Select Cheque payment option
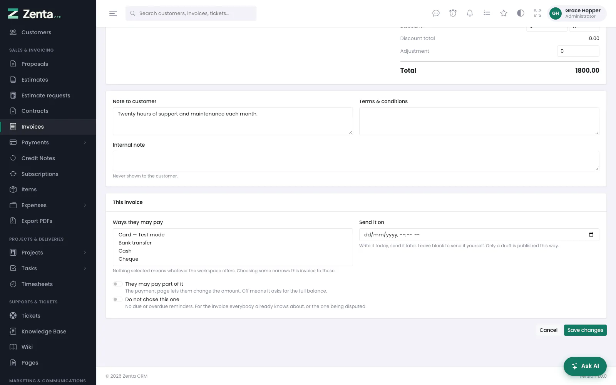The width and height of the screenshot is (616, 385). [233, 259]
